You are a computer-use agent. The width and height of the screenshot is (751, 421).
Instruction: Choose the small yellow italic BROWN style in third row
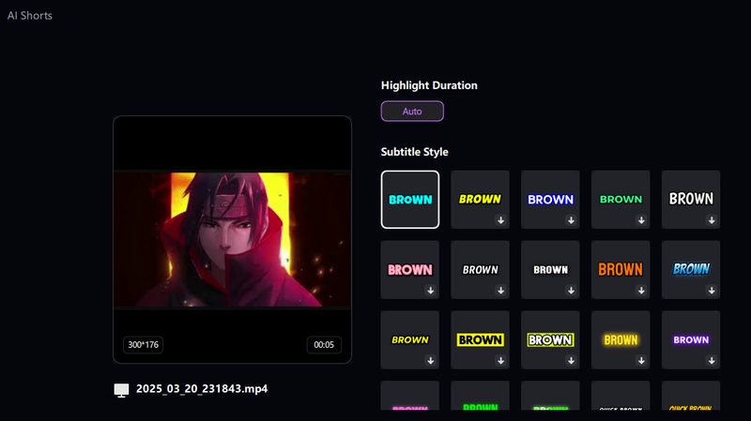pyautogui.click(x=410, y=339)
